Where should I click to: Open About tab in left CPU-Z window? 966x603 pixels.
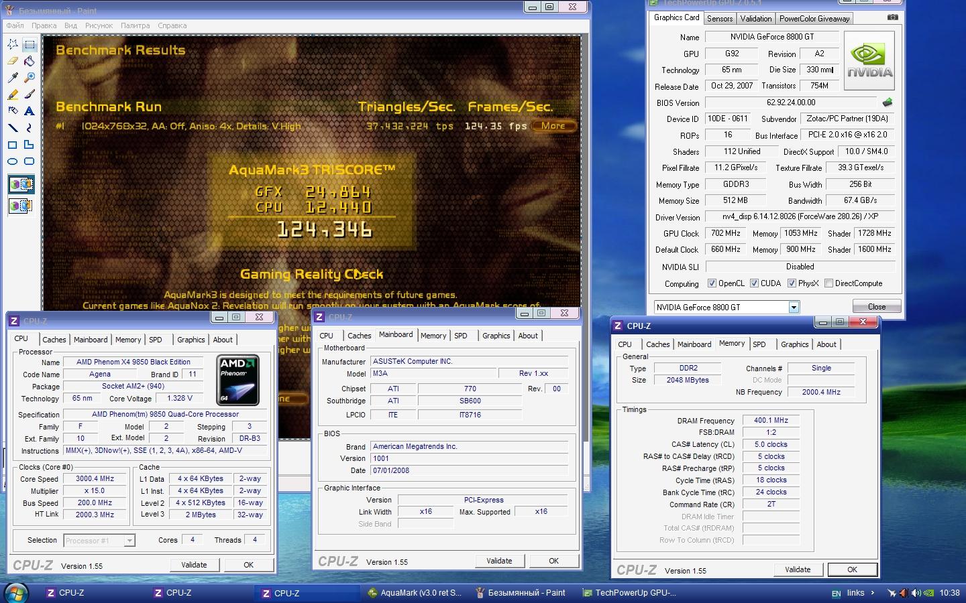[x=223, y=340]
